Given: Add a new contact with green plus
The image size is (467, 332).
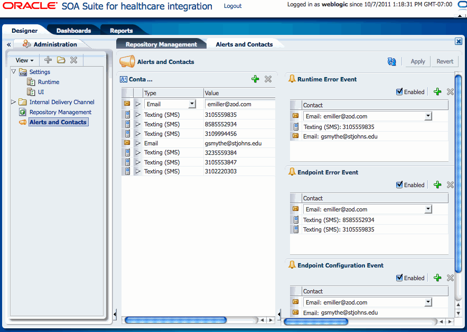Looking at the screenshot, I should tap(255, 79).
